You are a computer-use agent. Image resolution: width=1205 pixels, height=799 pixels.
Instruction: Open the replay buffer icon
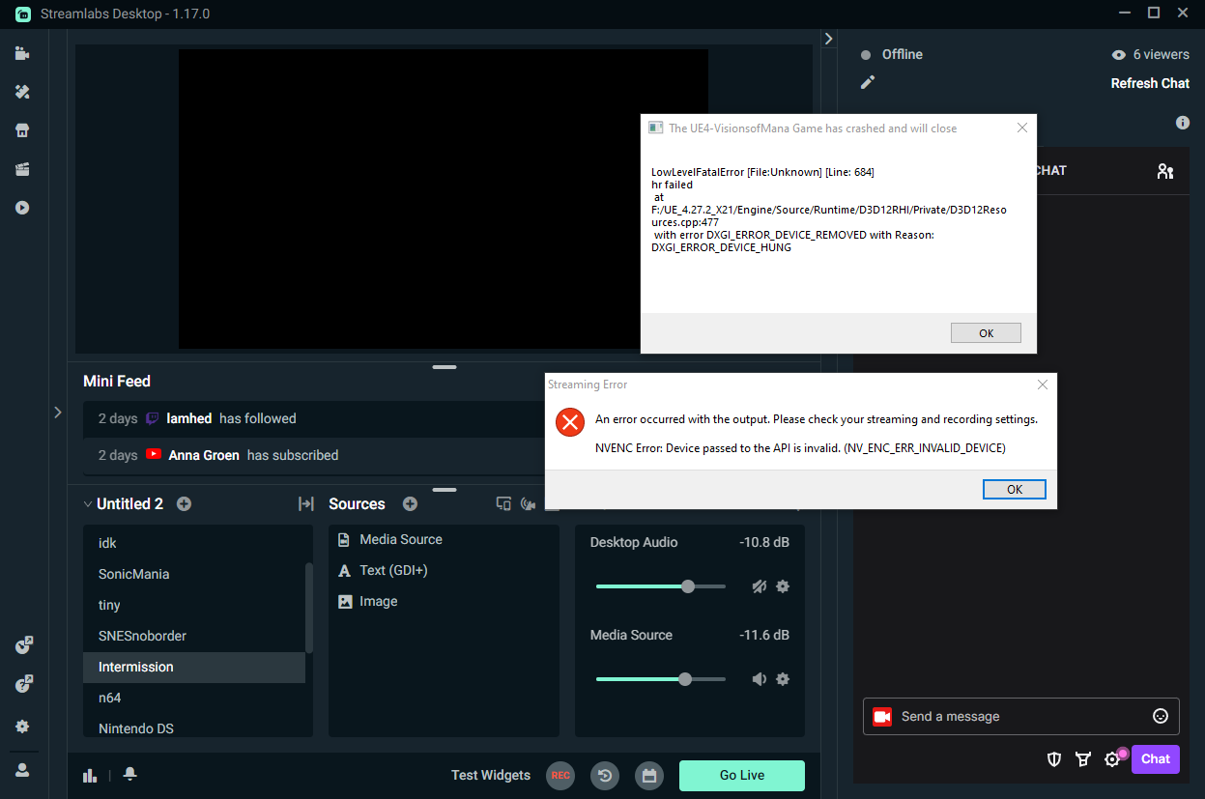point(605,775)
